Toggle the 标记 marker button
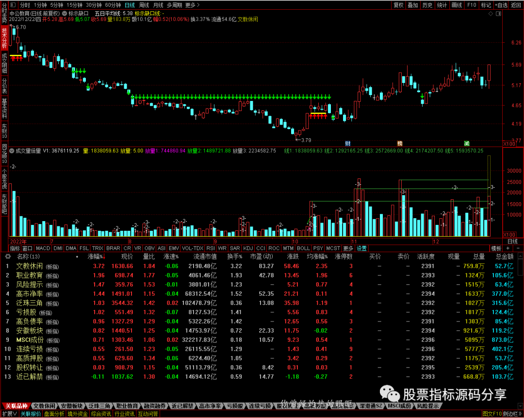Screen dimensions: 524x418 tap(486, 5)
